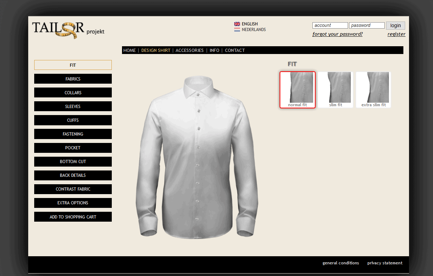The width and height of the screenshot is (433, 276).
Task: Click ADD TO SHOPPING CART button
Action: 73,217
